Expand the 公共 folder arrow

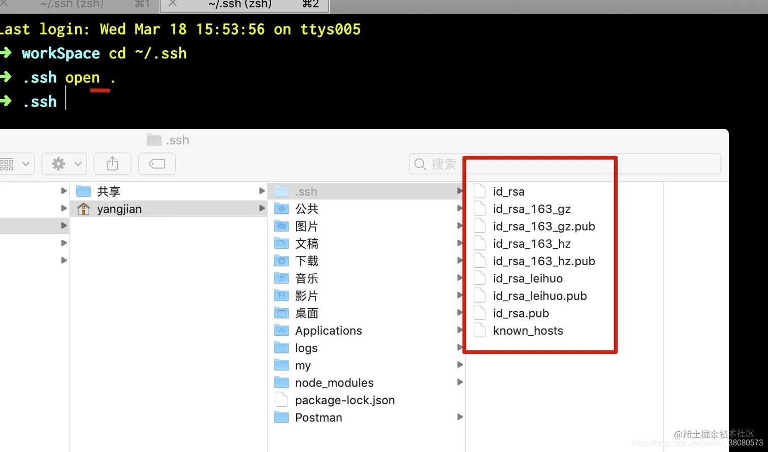(460, 208)
